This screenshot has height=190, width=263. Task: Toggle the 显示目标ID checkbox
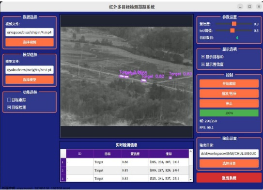(x=203, y=57)
